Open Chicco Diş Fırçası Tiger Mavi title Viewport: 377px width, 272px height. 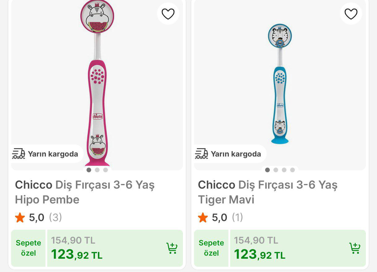[x=268, y=192]
